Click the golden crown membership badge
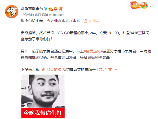 tap(51, 9)
